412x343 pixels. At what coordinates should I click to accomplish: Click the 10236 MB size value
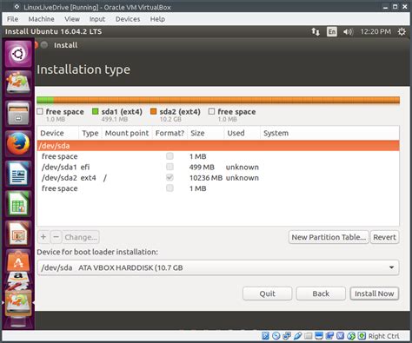[x=206, y=178]
